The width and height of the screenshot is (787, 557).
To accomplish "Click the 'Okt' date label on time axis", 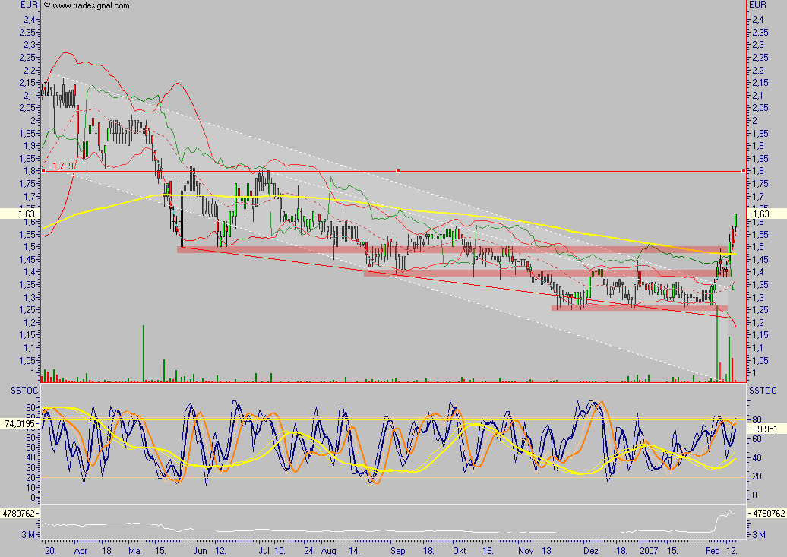I will click(x=460, y=550).
